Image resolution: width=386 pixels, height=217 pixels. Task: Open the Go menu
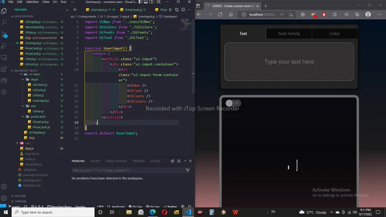pyautogui.click(x=55, y=2)
